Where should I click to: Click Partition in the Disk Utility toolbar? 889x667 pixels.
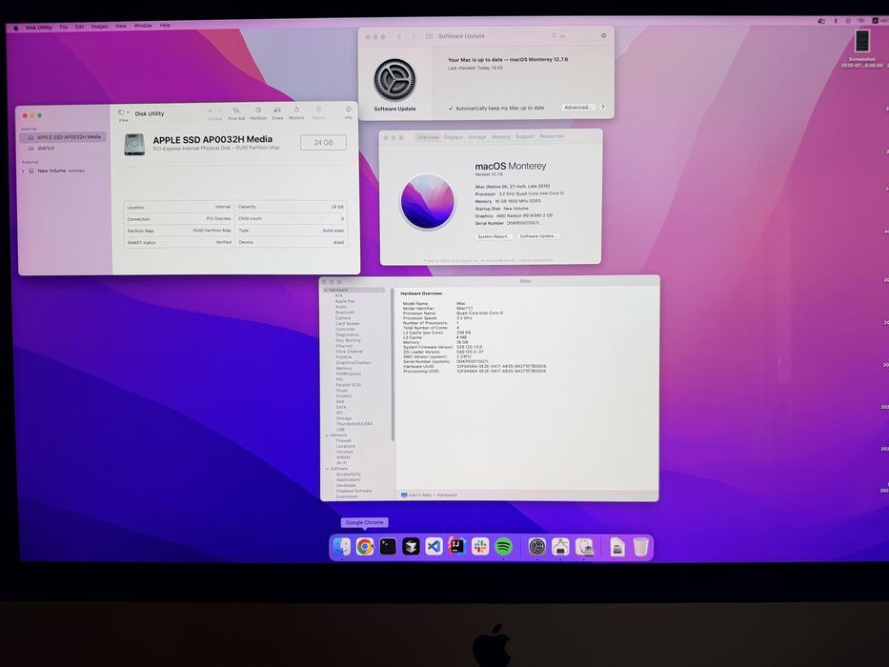(x=258, y=112)
